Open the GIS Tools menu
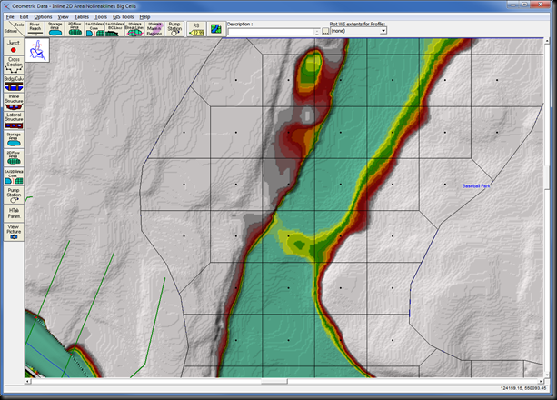The width and height of the screenshot is (557, 400). 123,16
